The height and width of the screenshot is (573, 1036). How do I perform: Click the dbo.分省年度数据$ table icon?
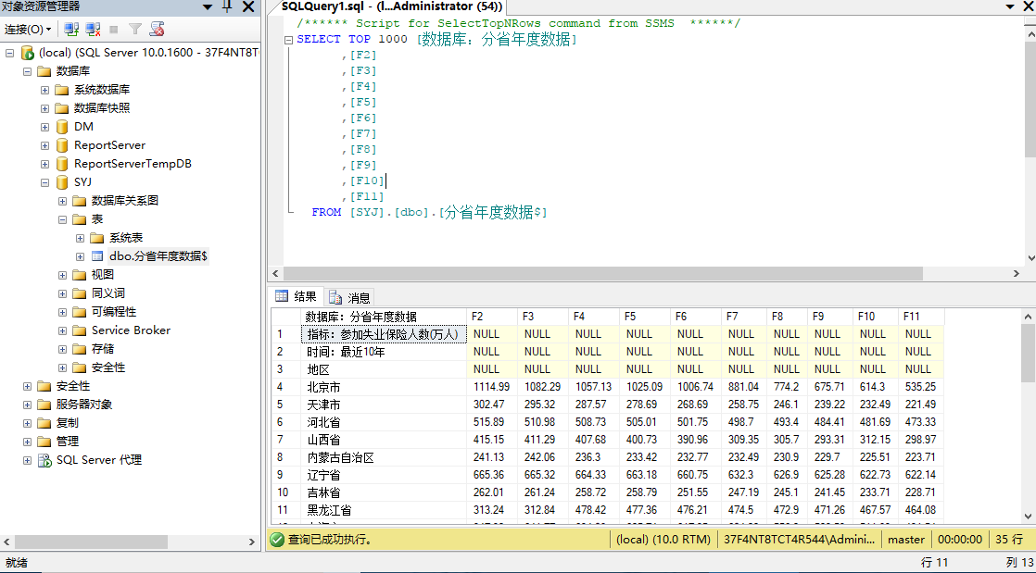pyautogui.click(x=97, y=256)
